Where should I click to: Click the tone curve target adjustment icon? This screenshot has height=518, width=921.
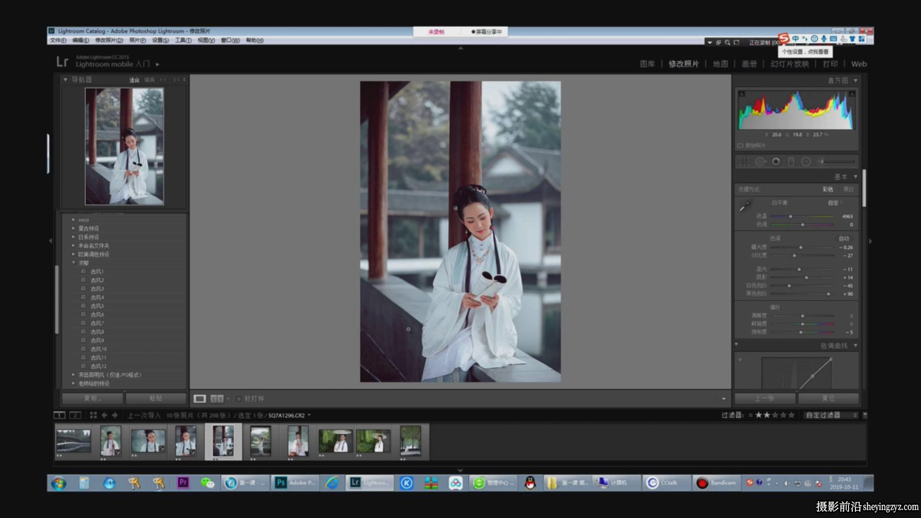point(740,359)
